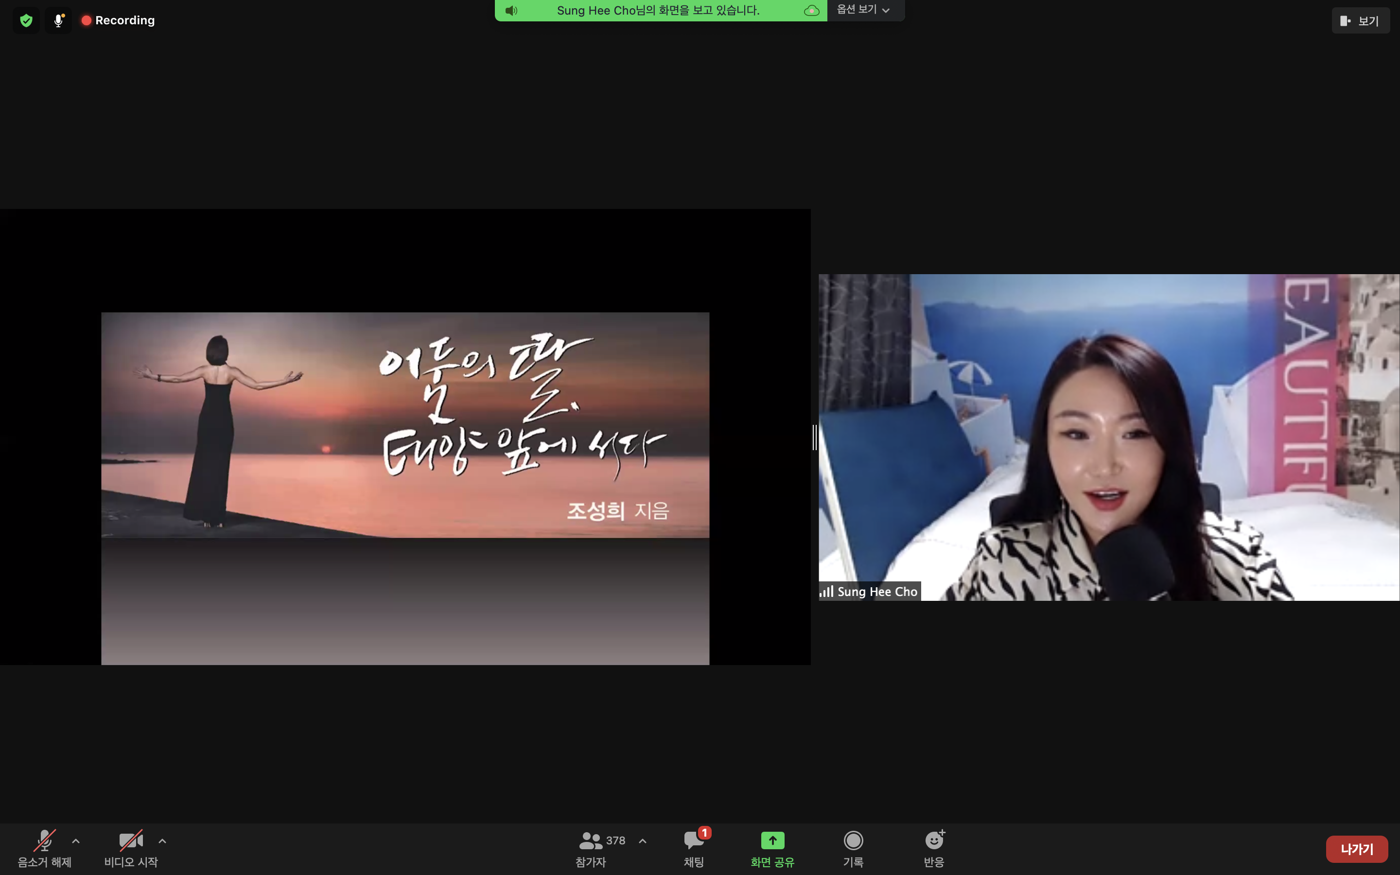Expand video options chevron
This screenshot has width=1400, height=875.
coord(162,841)
